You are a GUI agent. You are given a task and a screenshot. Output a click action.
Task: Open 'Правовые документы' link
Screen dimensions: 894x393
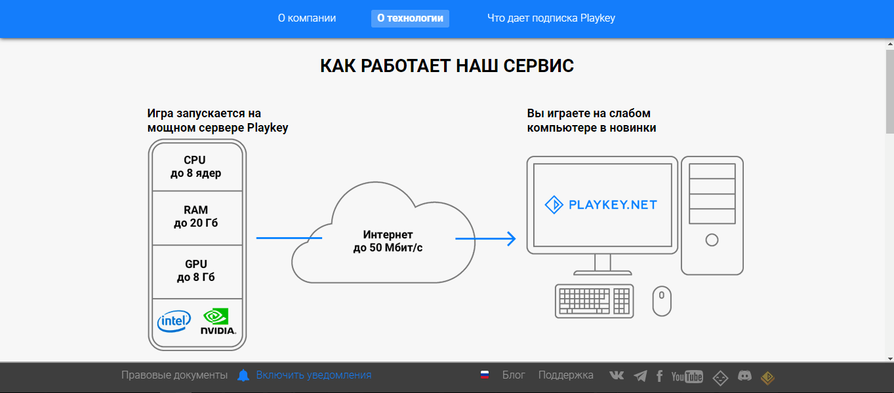(174, 375)
